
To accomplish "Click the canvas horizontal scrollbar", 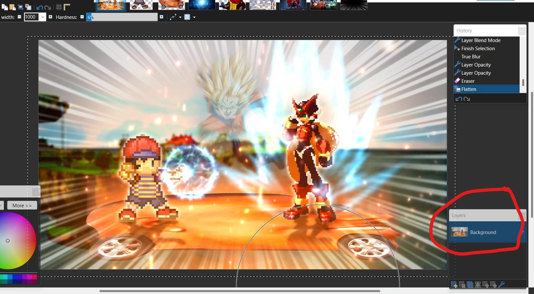I will [240, 291].
